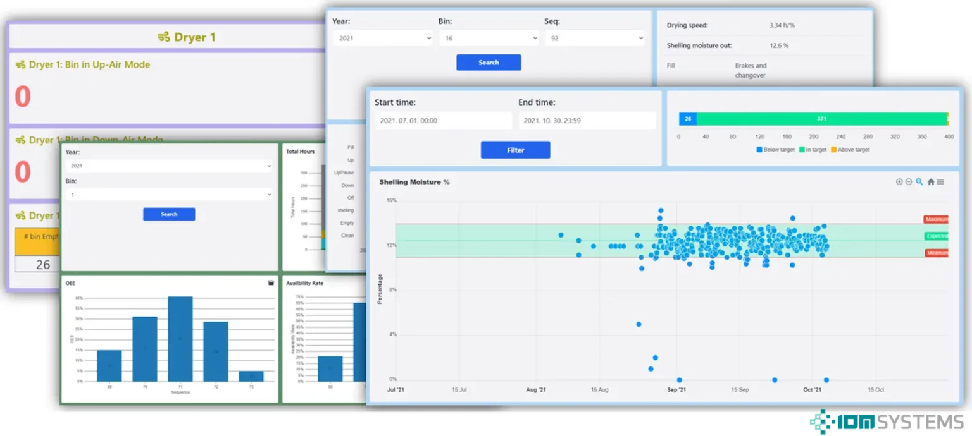This screenshot has width=972, height=436.
Task: Click the green 371 In target bar segment
Action: (821, 119)
